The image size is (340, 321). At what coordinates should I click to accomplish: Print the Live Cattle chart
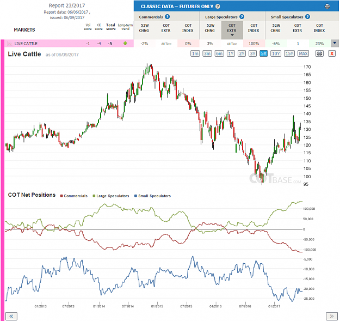coord(319,53)
